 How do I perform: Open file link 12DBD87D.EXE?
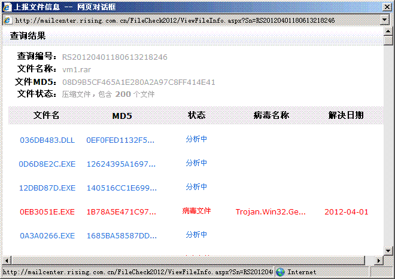[x=47, y=188]
